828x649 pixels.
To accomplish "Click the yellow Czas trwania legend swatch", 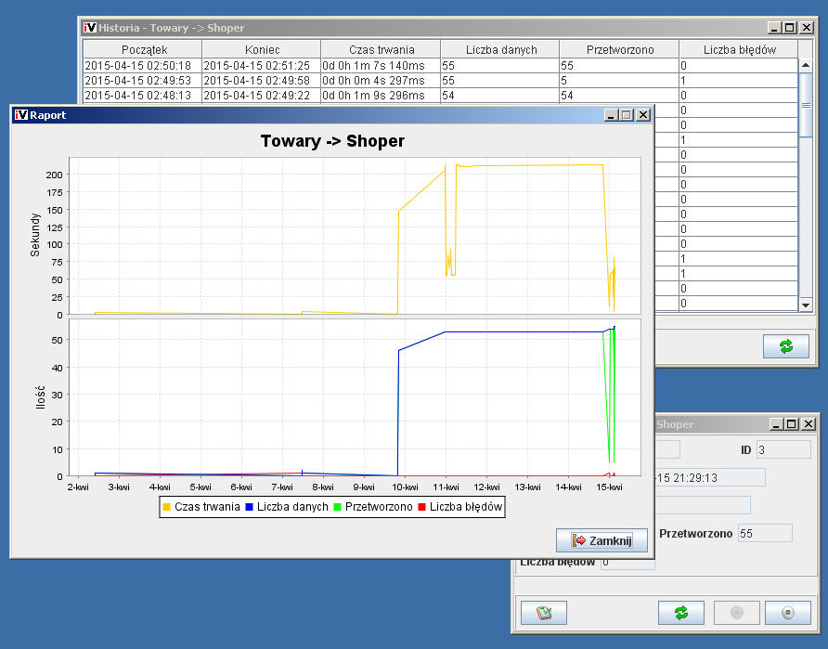I will tap(167, 507).
